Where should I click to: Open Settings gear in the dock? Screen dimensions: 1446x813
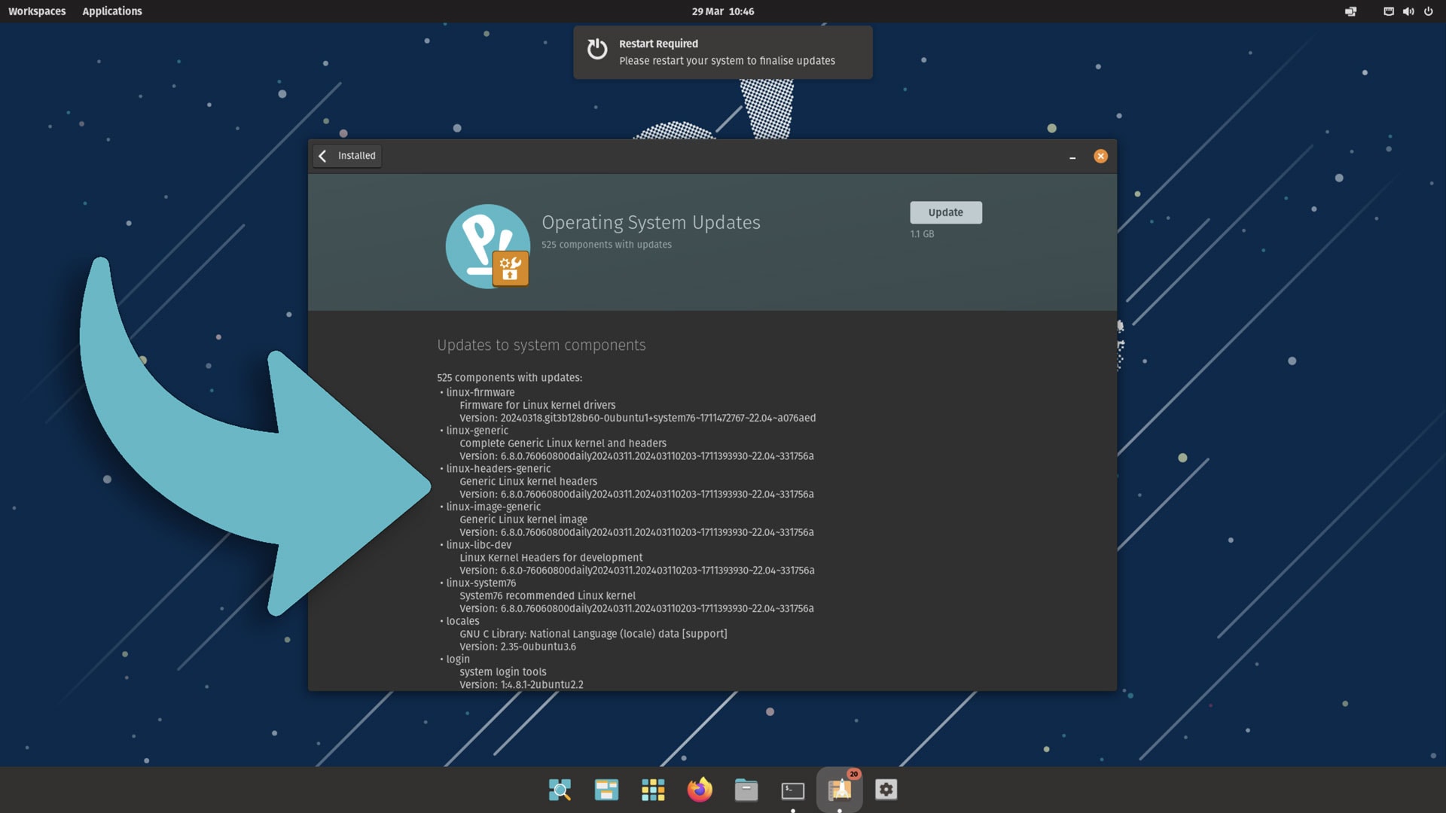(886, 790)
